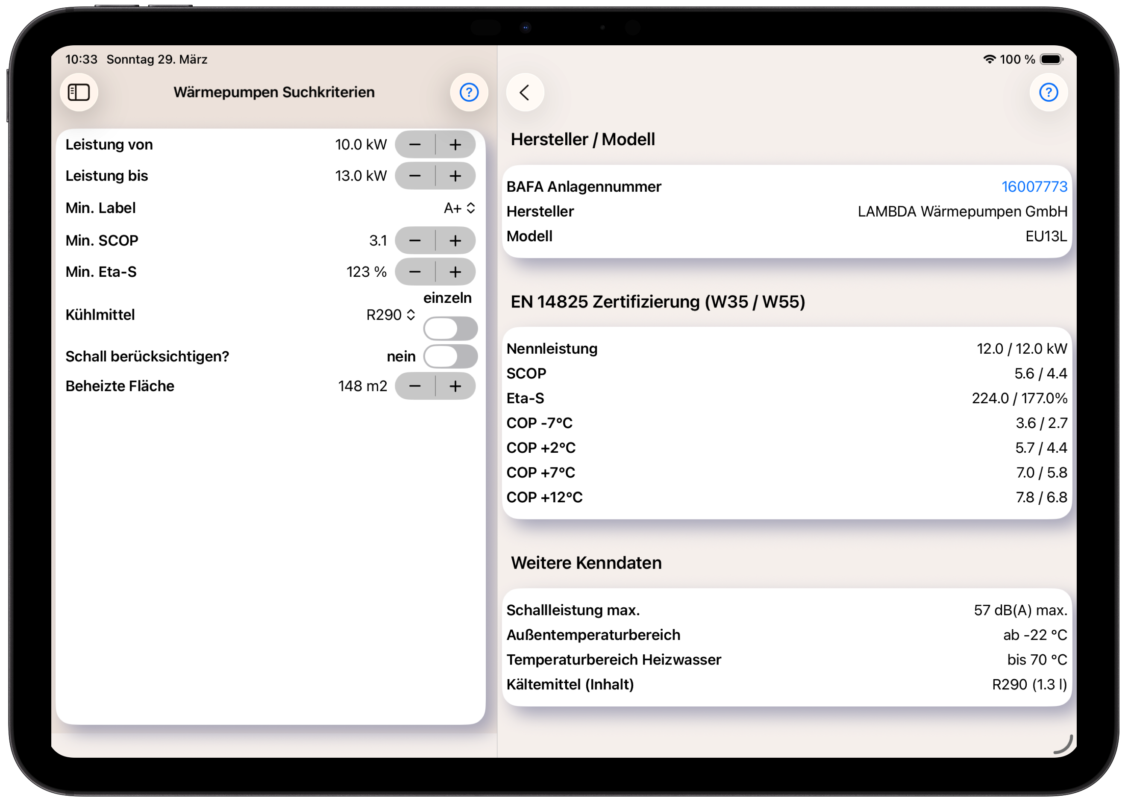The height and width of the screenshot is (803, 1128).
Task: Click the help icon on Suchkriterien panel
Action: [x=468, y=92]
